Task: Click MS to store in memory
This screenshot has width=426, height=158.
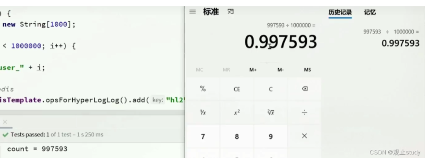Action: (307, 70)
